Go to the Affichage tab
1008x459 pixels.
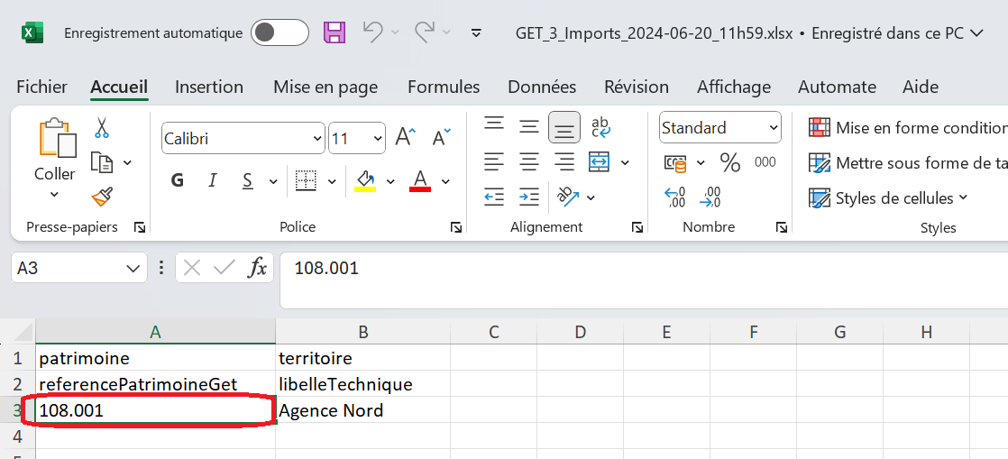click(734, 87)
